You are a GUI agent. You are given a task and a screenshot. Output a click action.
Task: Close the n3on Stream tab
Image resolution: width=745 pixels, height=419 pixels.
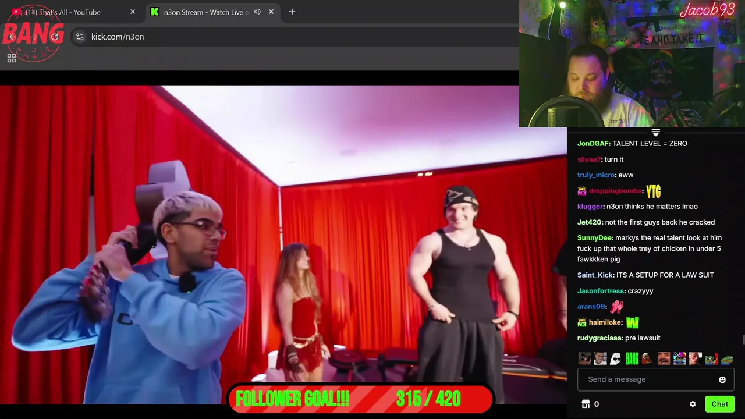point(271,12)
